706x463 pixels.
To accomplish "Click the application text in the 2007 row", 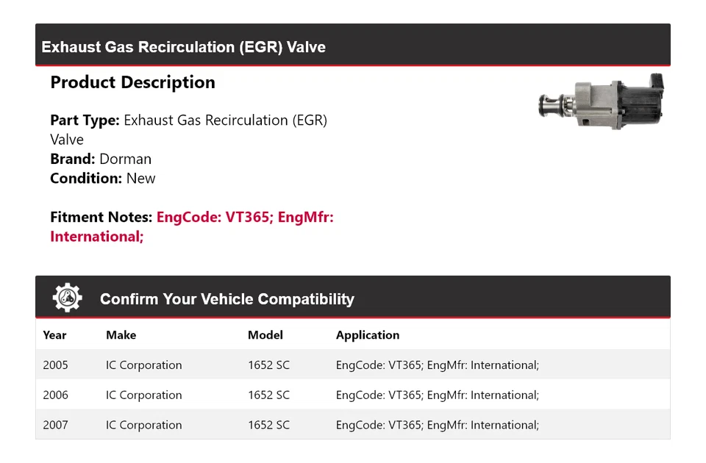I will point(437,425).
